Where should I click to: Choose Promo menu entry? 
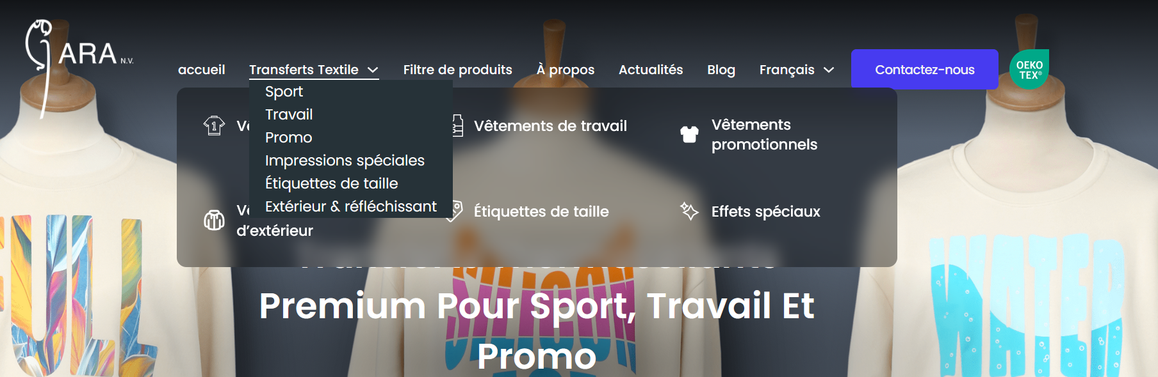pyautogui.click(x=289, y=137)
